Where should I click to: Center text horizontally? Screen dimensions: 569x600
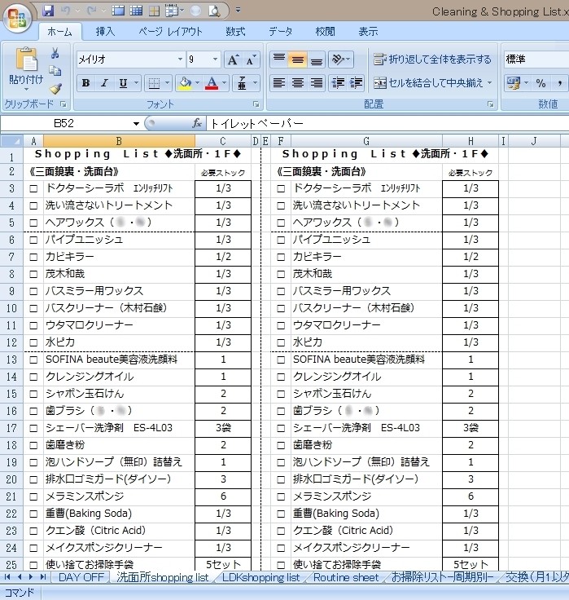[298, 83]
